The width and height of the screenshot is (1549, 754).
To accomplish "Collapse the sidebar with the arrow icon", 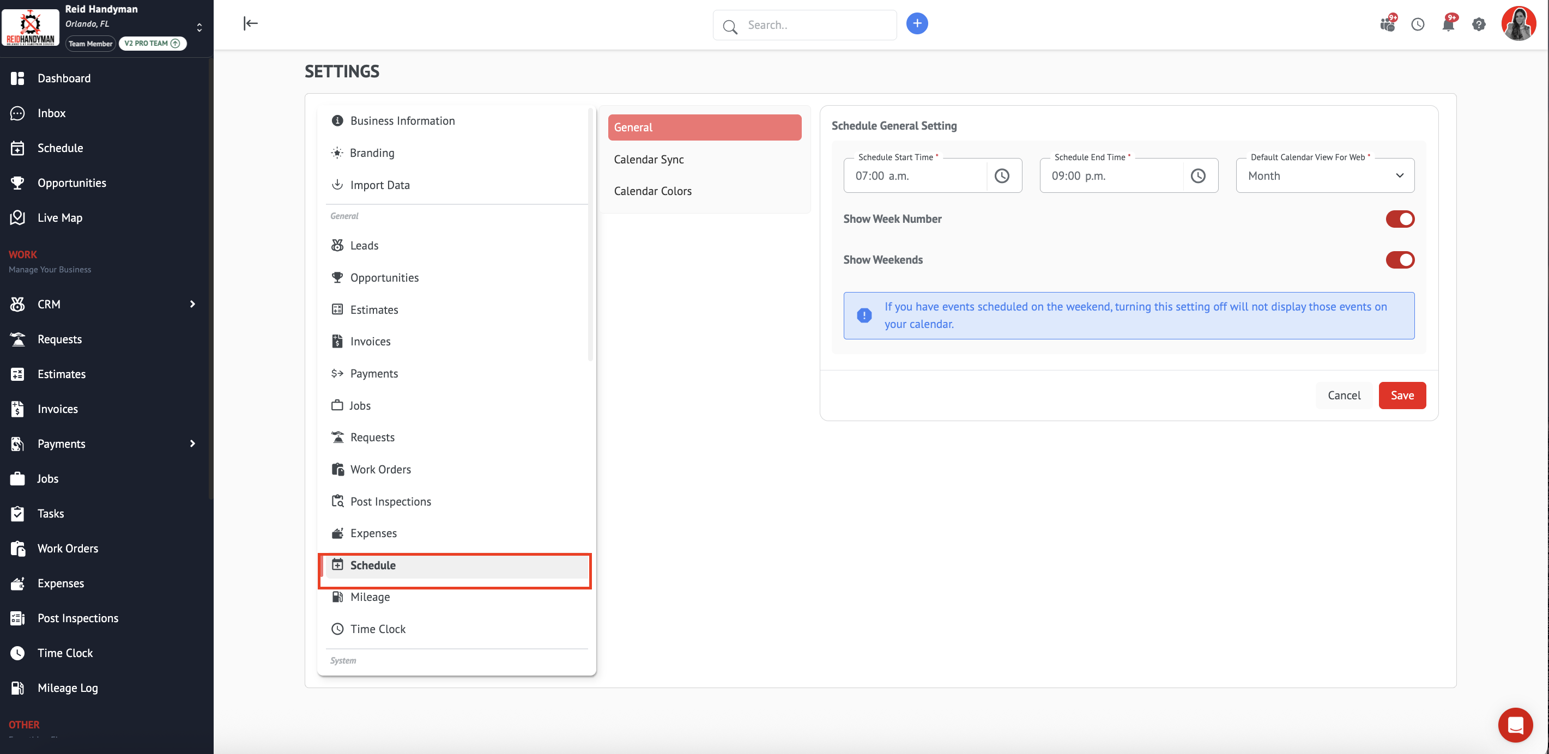I will coord(251,23).
